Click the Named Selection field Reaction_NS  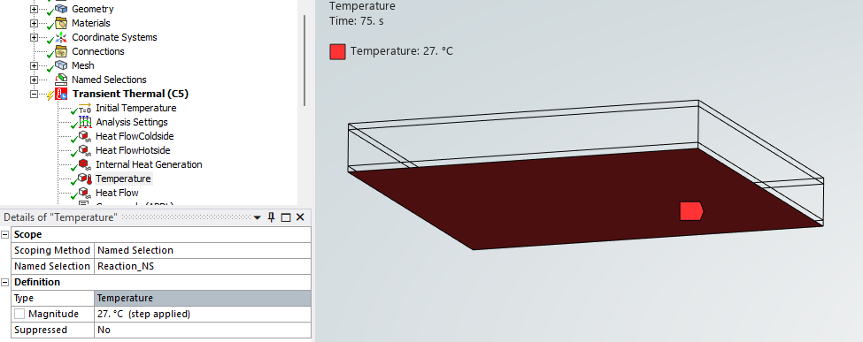coord(203,266)
